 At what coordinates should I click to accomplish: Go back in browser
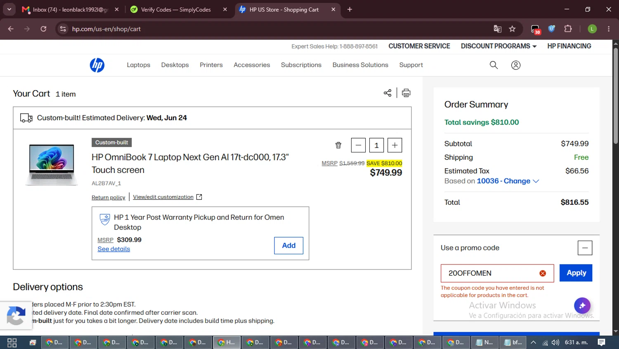tap(11, 29)
